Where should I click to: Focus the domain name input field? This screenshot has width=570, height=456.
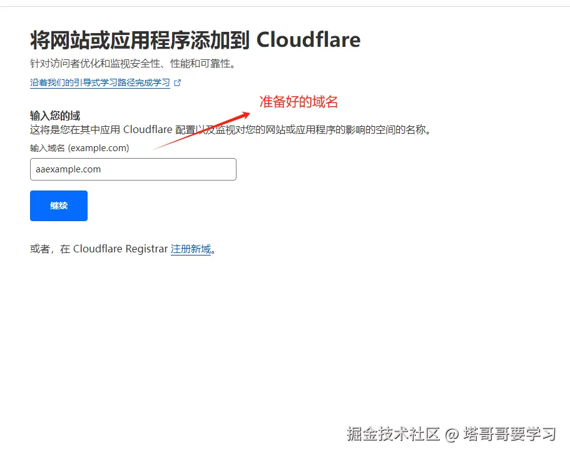click(x=133, y=169)
